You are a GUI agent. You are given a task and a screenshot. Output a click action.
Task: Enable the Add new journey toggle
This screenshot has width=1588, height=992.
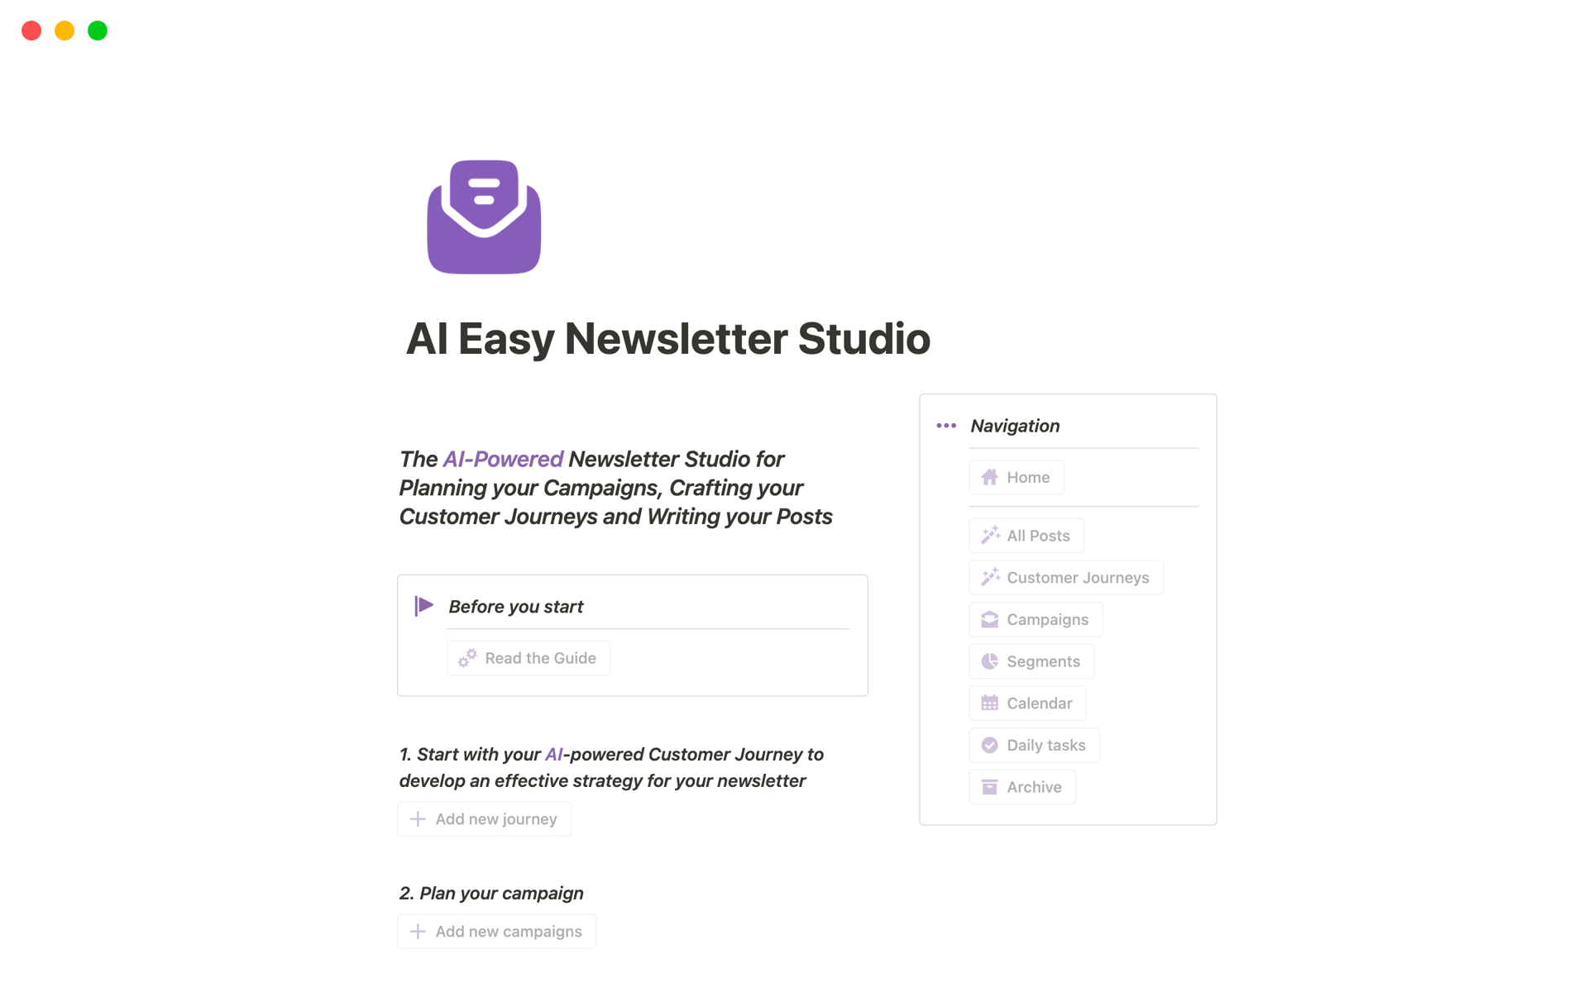pos(485,818)
